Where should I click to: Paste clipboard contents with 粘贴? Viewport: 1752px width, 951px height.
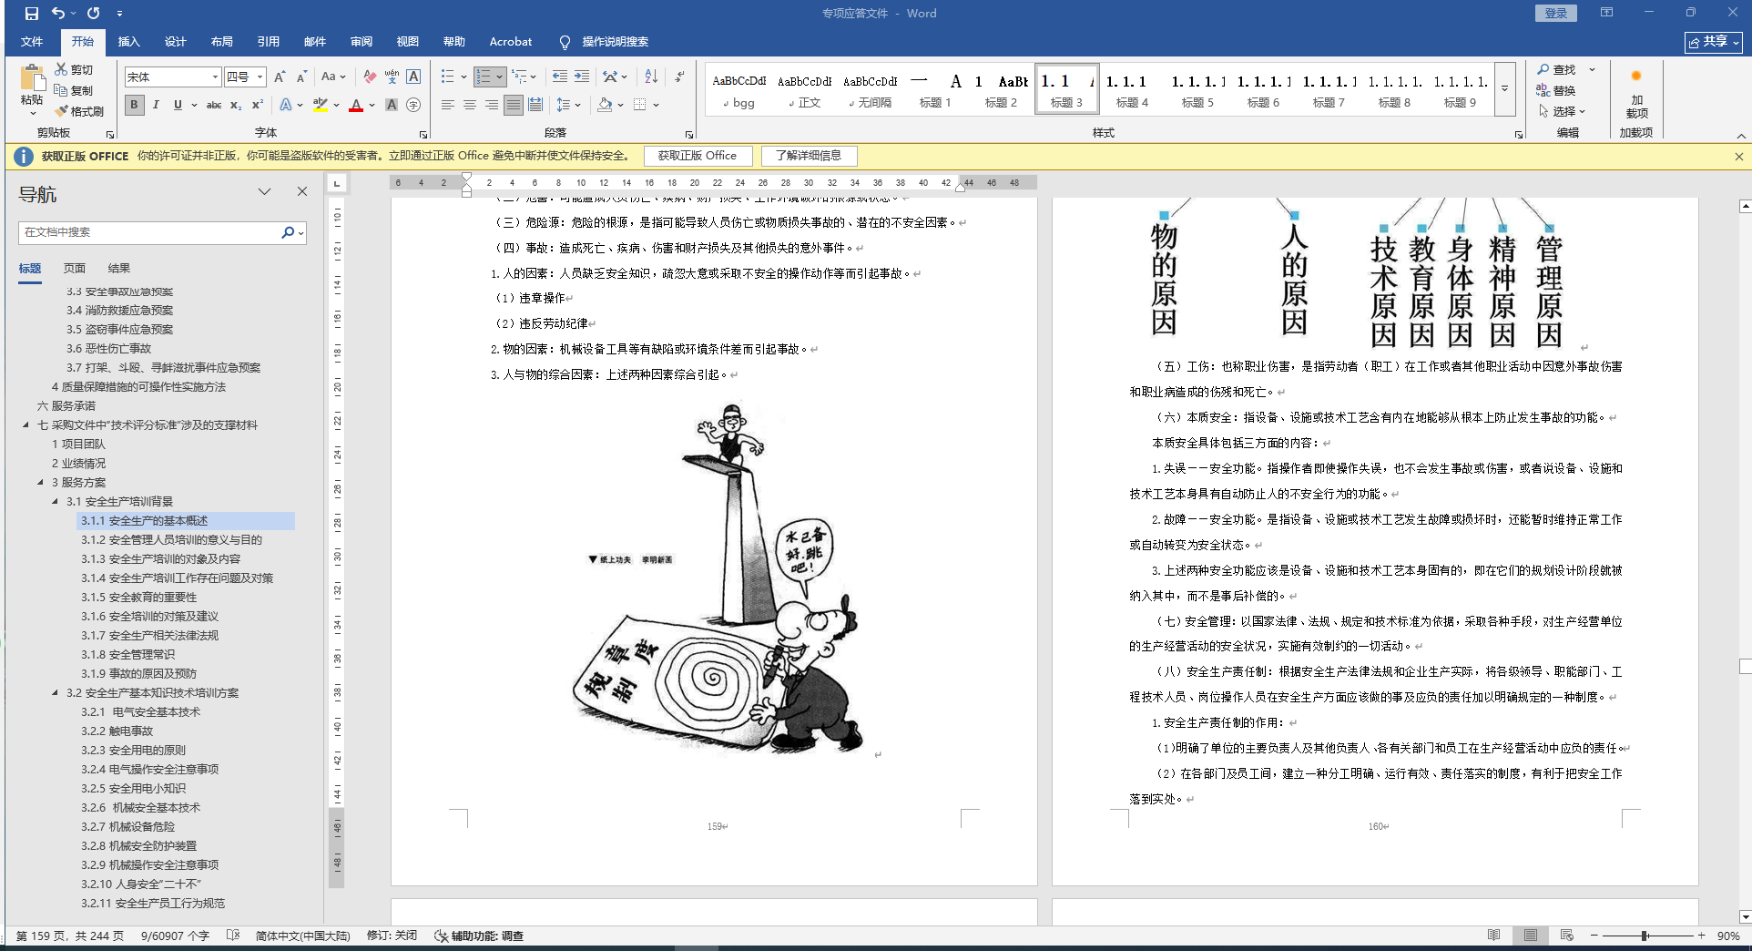click(32, 90)
